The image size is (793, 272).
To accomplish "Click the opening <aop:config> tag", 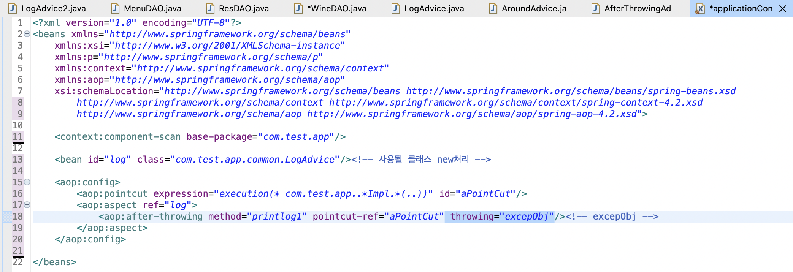I will [87, 182].
